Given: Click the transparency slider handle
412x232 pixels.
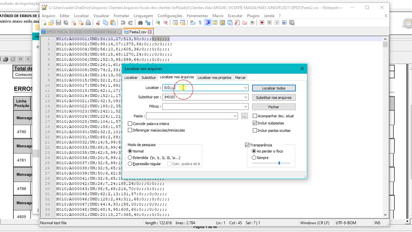Looking at the screenshot, I should point(279,163).
